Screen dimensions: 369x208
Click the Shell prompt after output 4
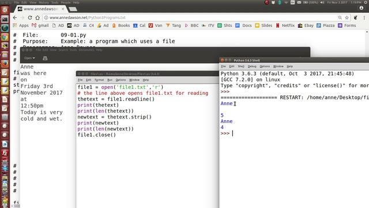pyautogui.click(x=225, y=133)
